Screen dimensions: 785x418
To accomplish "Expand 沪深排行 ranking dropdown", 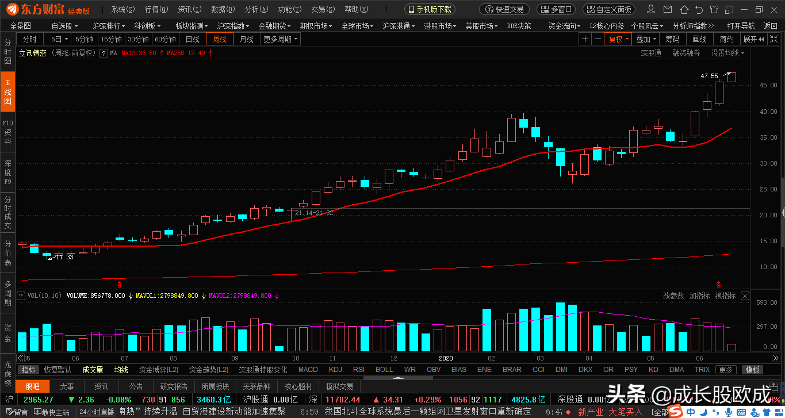I will point(109,26).
